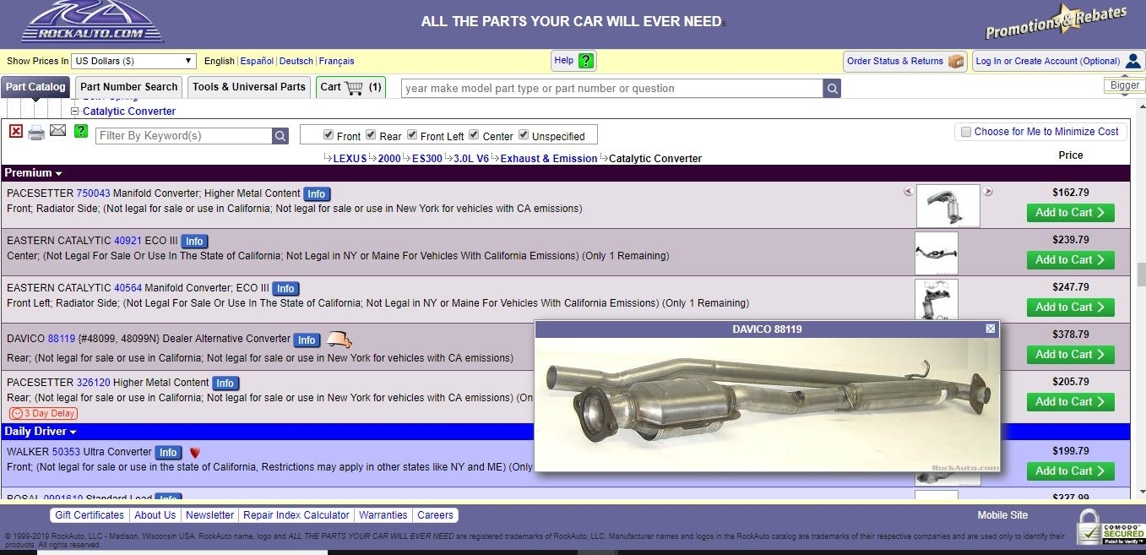
Task: Click the DAVICO 88119 car-part fitment icon
Action: coord(339,340)
